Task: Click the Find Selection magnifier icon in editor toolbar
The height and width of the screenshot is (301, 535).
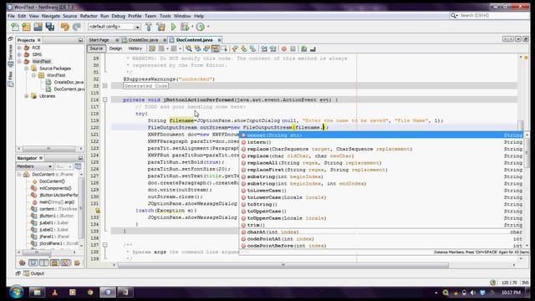Action: 188,48
